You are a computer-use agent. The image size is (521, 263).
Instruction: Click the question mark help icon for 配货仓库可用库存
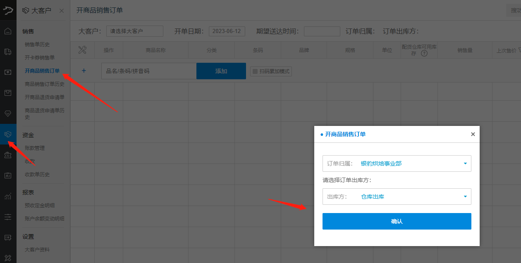point(424,53)
